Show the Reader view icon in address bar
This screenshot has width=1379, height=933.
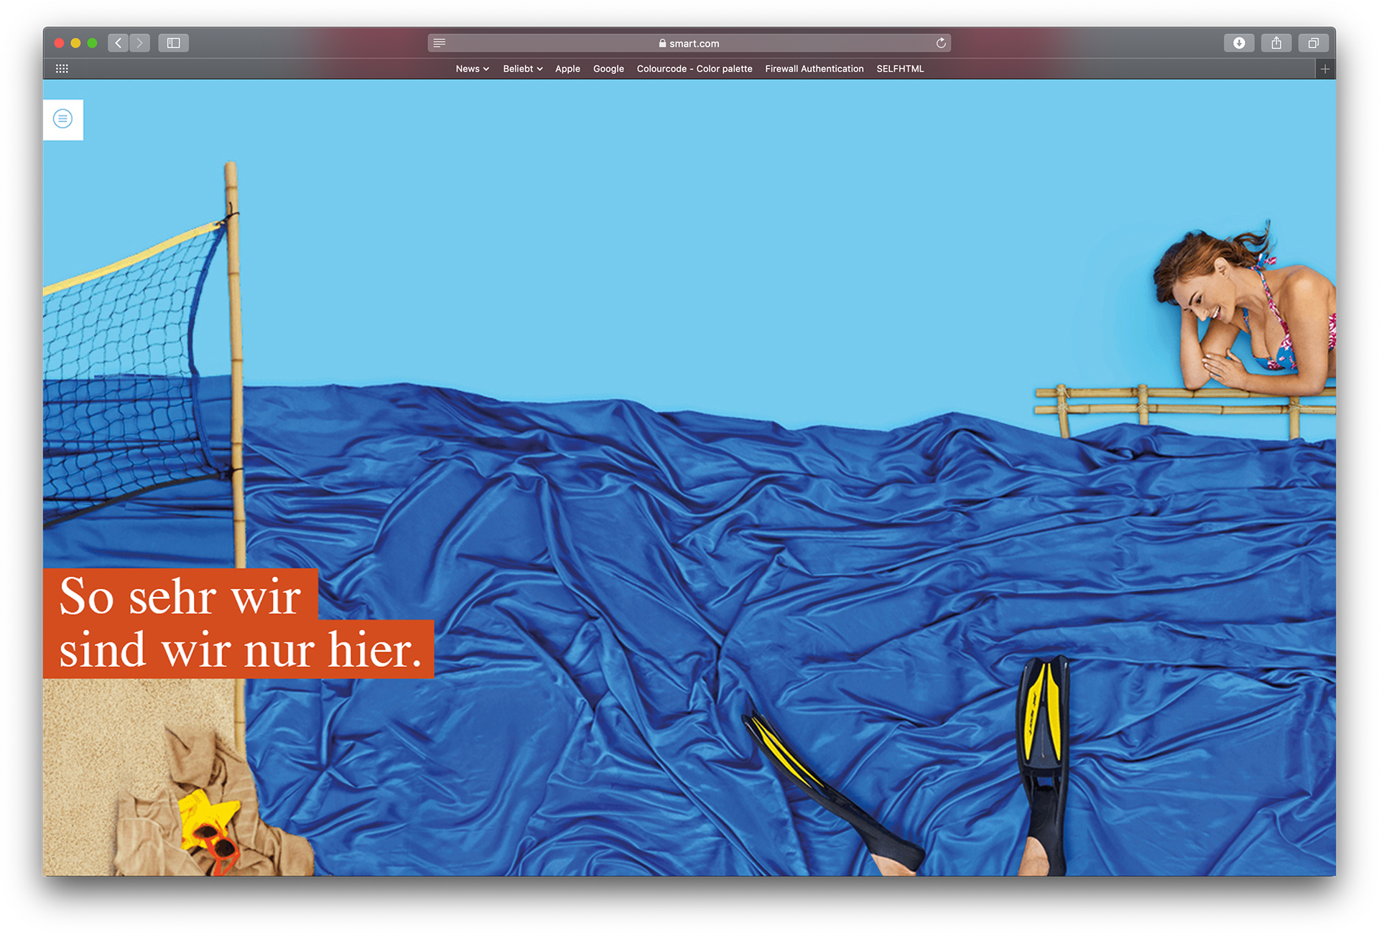[x=440, y=43]
